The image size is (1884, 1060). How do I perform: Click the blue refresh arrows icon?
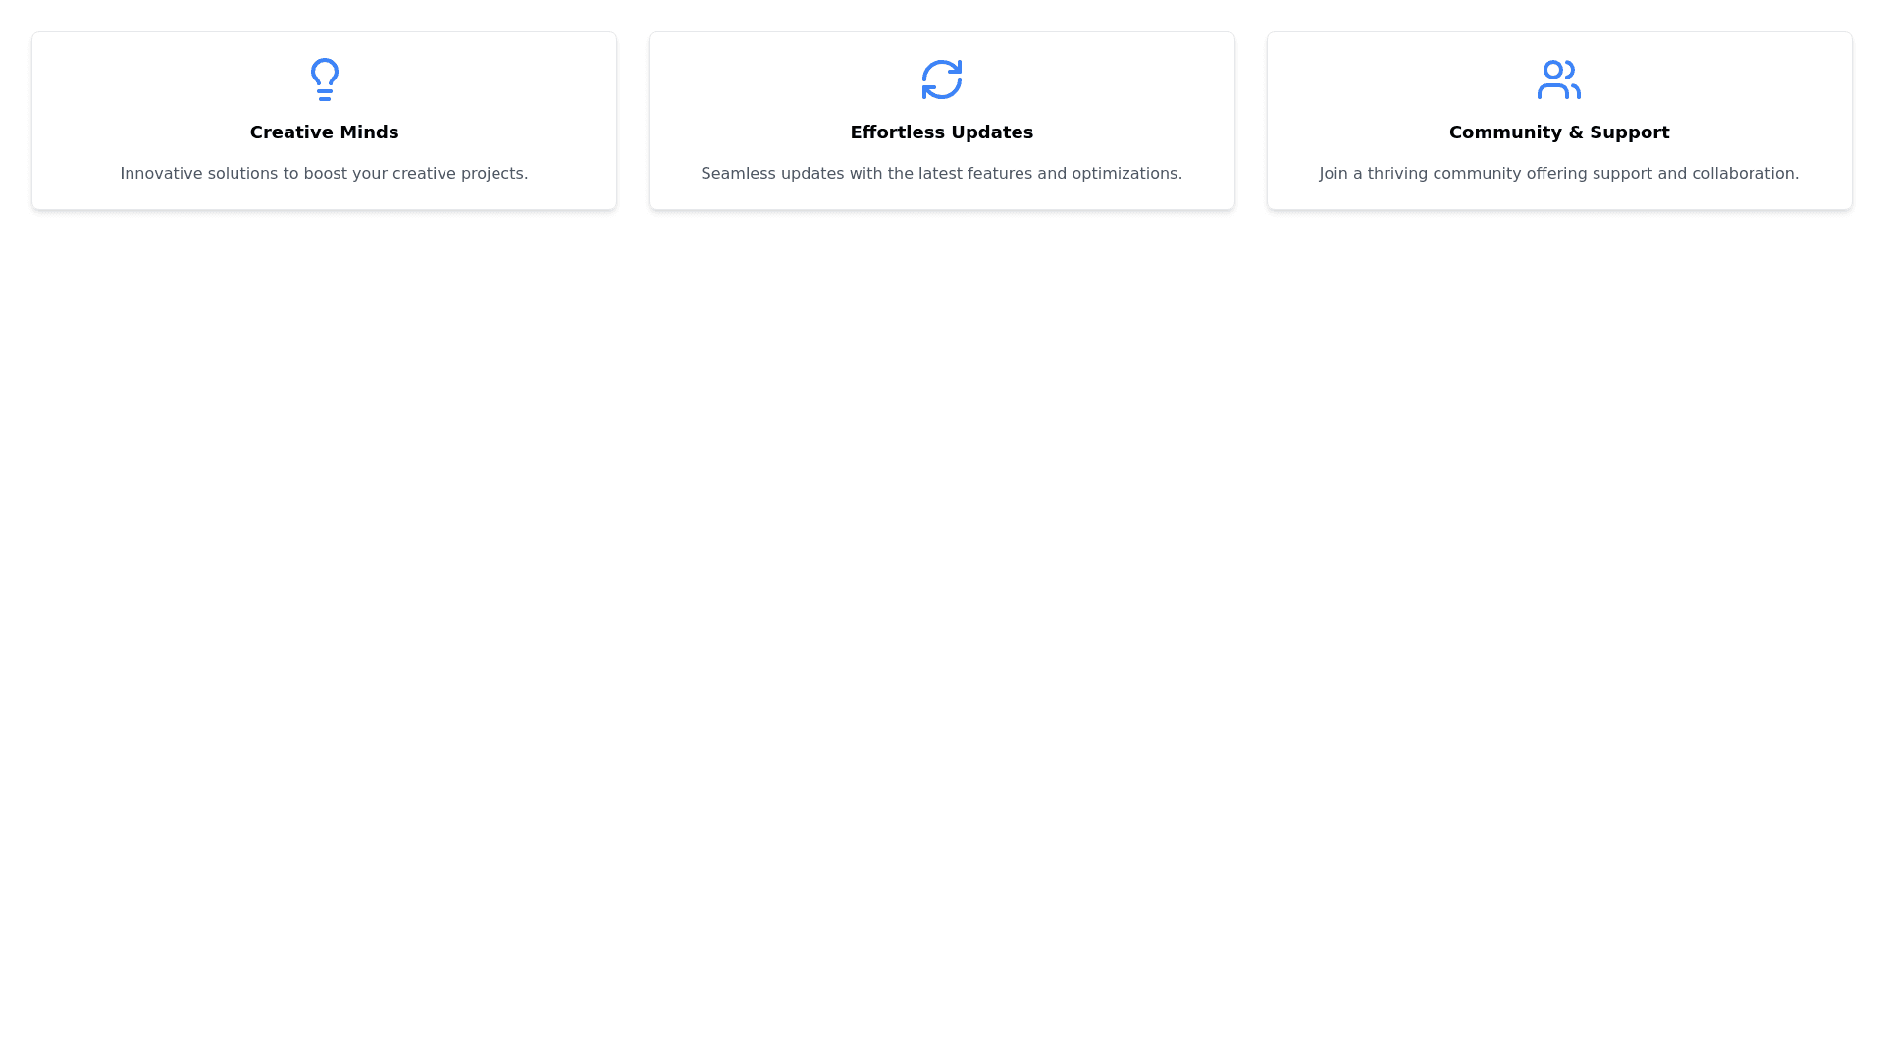(x=941, y=79)
